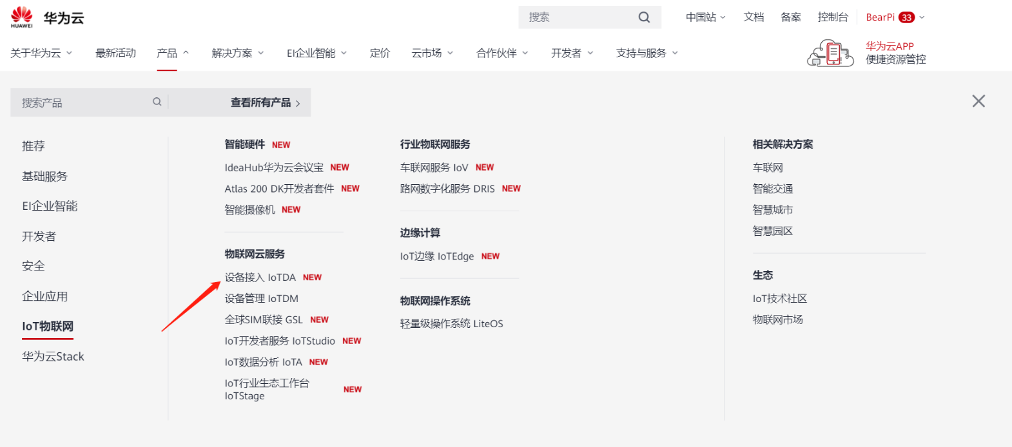Open 车联网服务 IoV product
Viewport: 1012px width, 447px height.
tap(434, 167)
